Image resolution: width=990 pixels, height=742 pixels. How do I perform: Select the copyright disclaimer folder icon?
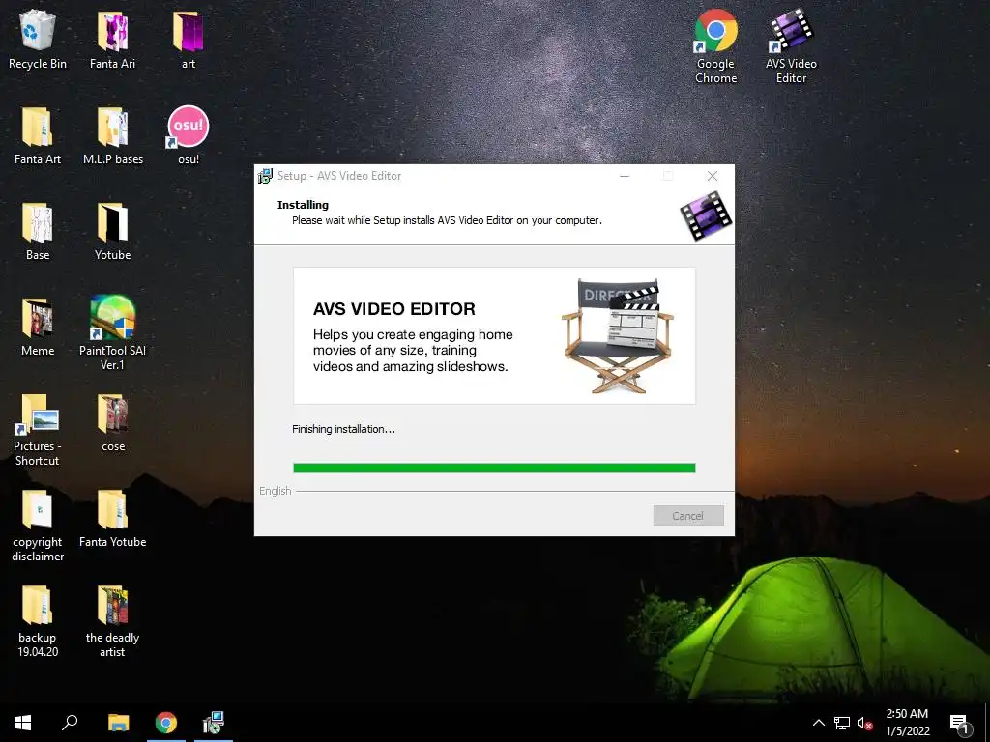[38, 526]
